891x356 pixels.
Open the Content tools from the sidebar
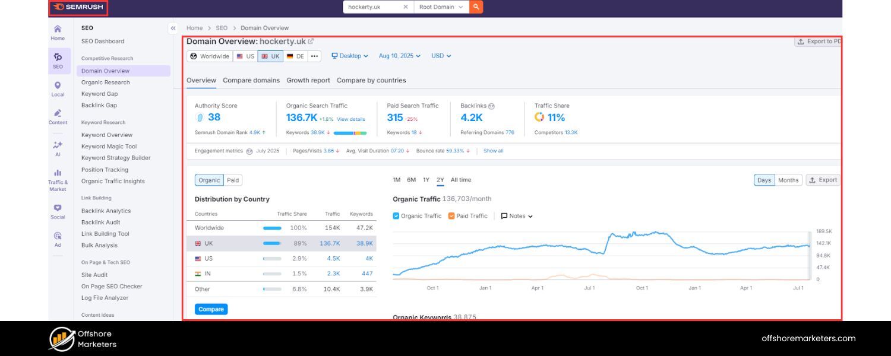pyautogui.click(x=58, y=116)
